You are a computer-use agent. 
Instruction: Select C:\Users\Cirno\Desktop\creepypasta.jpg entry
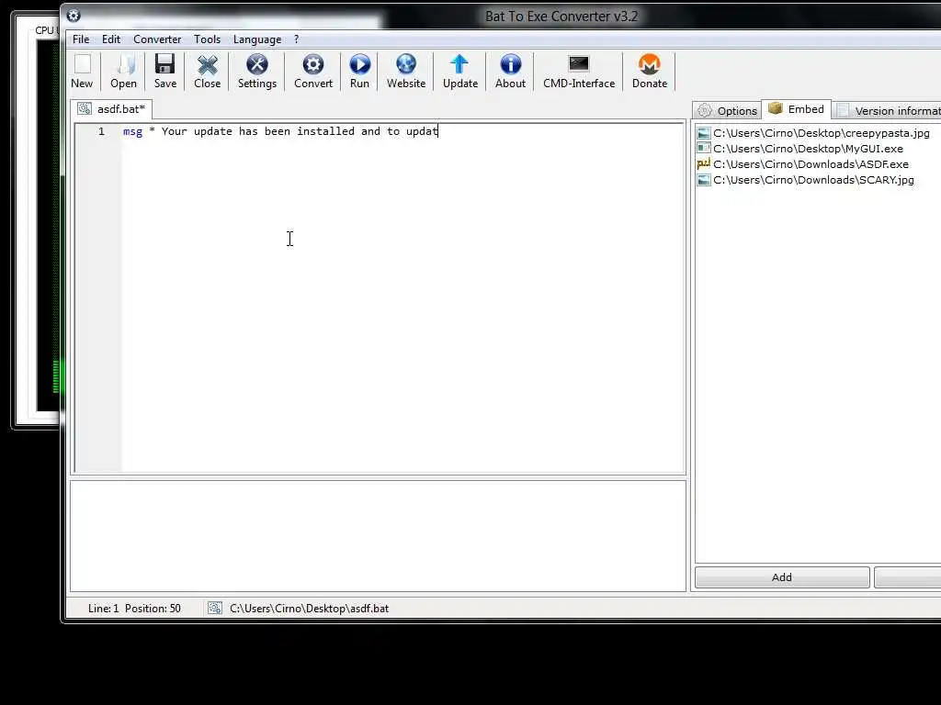click(813, 133)
